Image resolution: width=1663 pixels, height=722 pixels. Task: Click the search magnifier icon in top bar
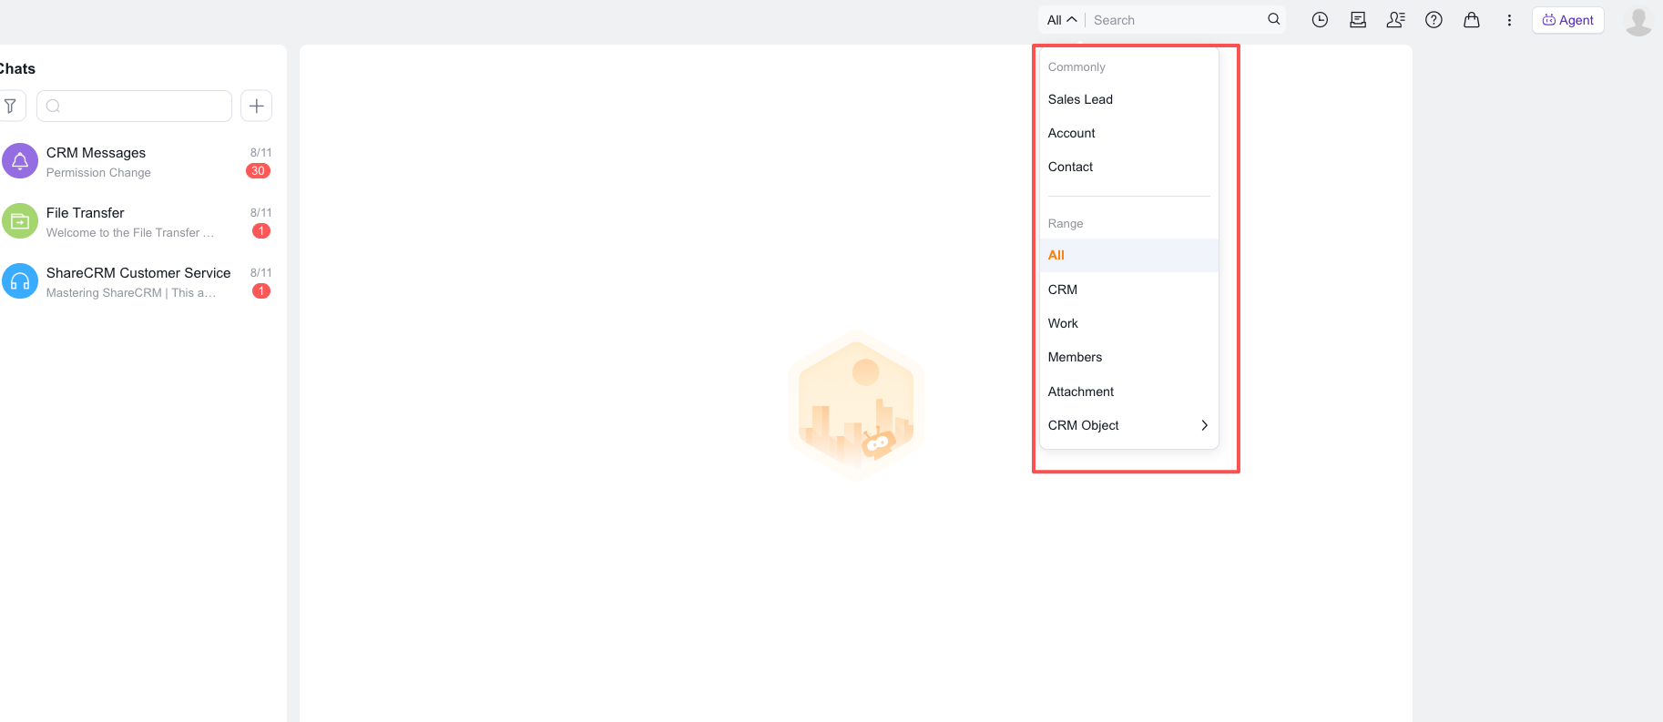[x=1273, y=19]
